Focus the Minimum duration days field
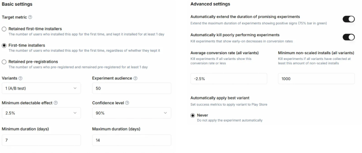Viewport: 362px width, 153px height. (41, 140)
